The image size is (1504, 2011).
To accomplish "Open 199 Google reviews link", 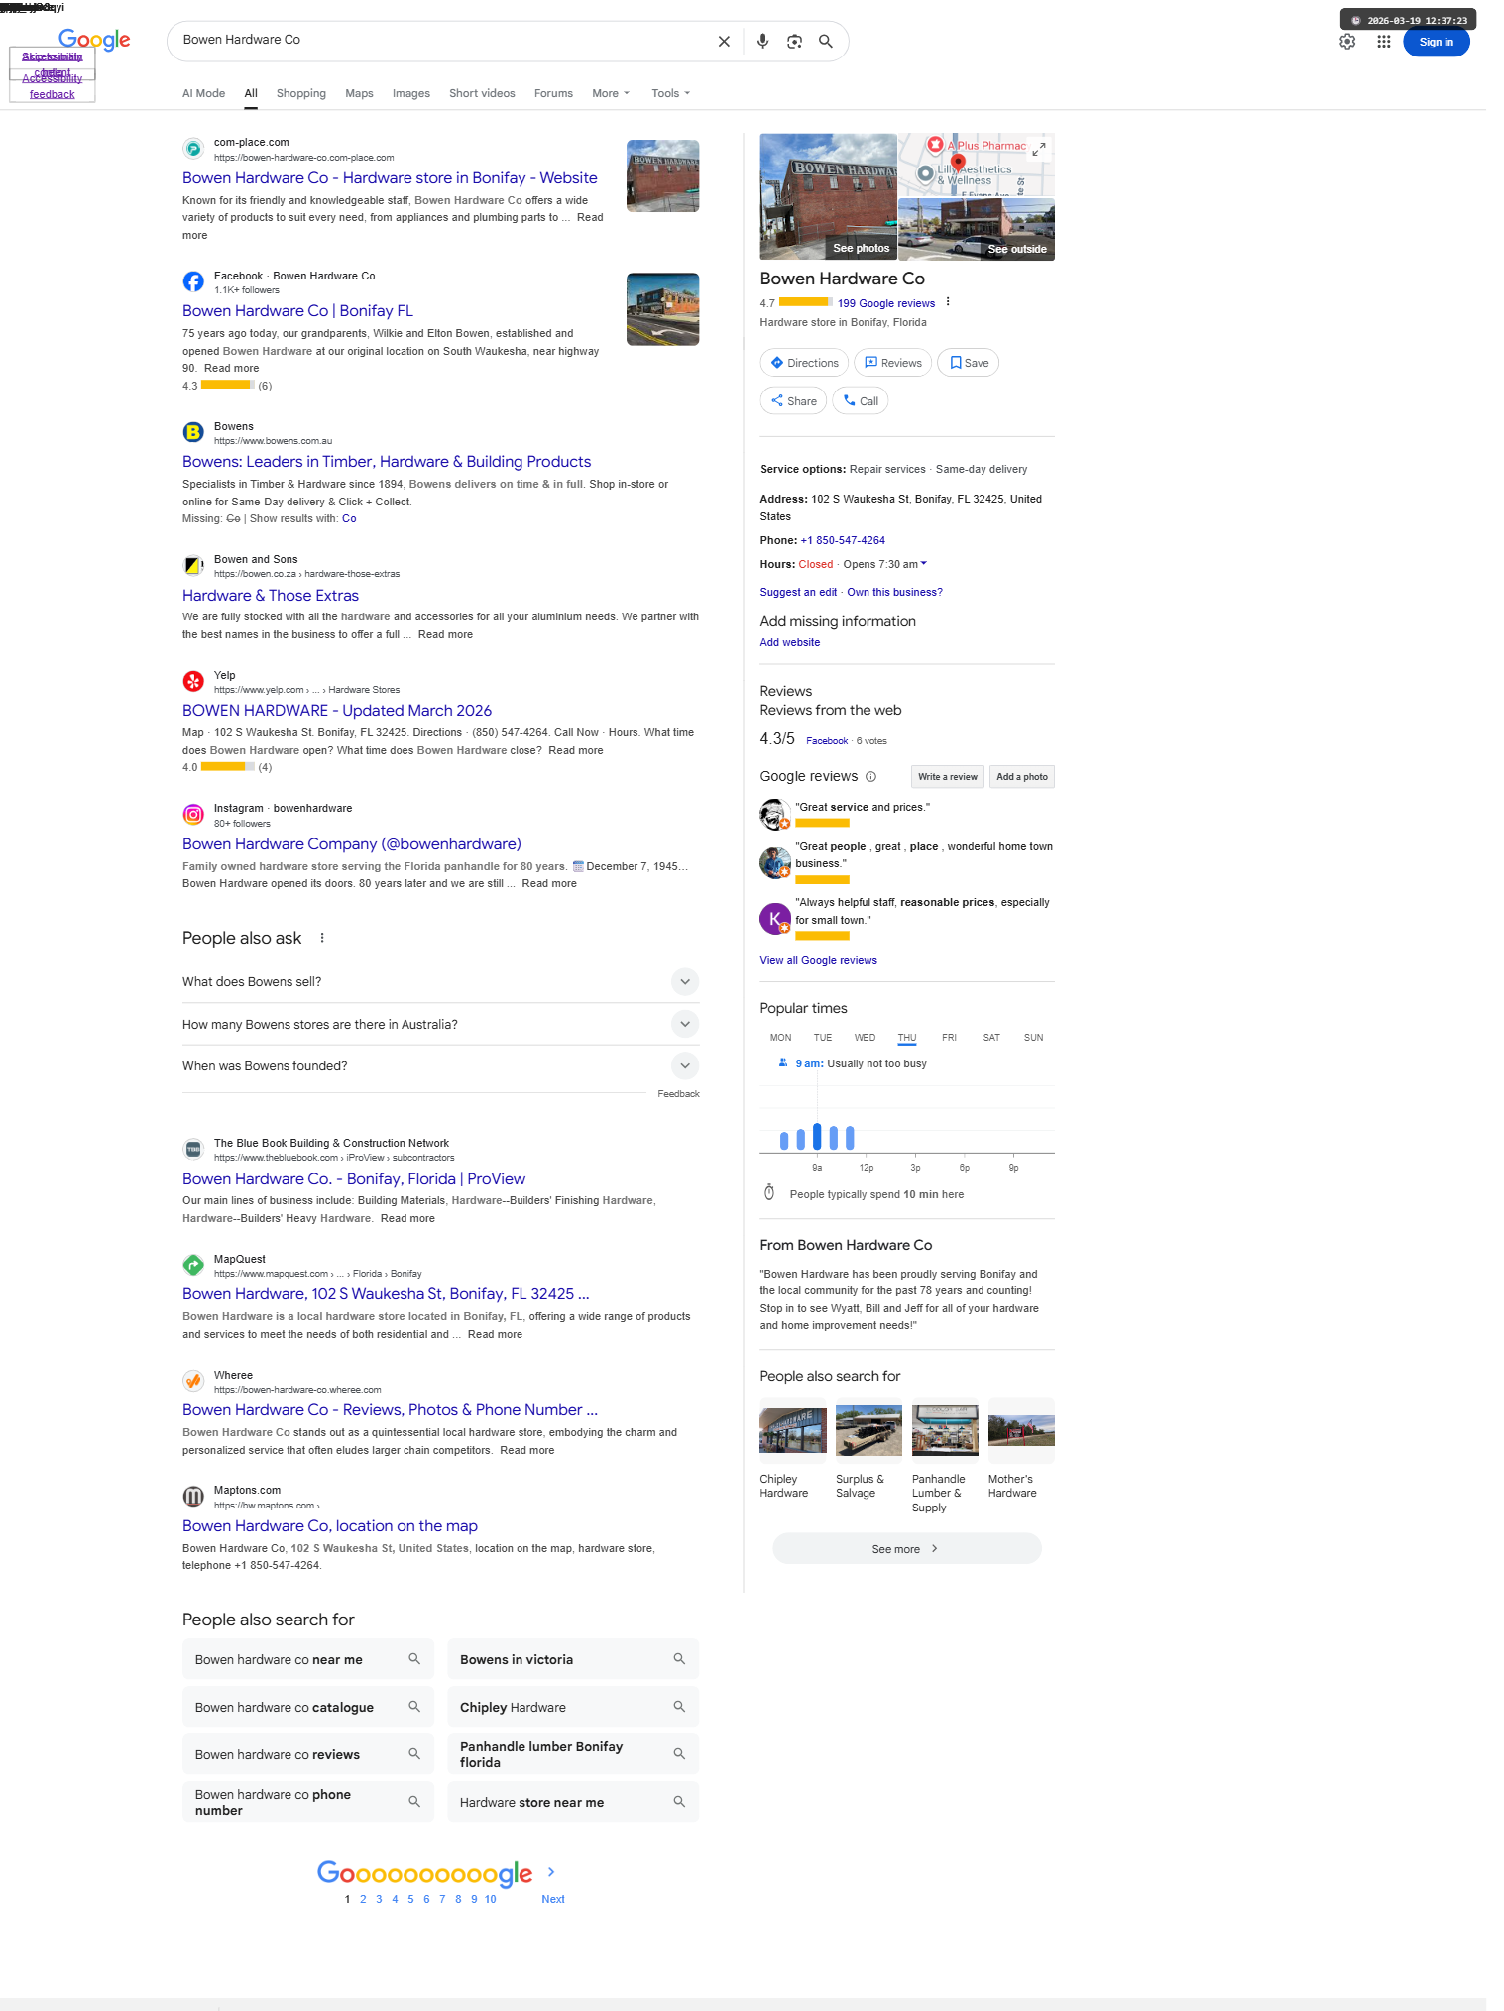I will coord(886,303).
